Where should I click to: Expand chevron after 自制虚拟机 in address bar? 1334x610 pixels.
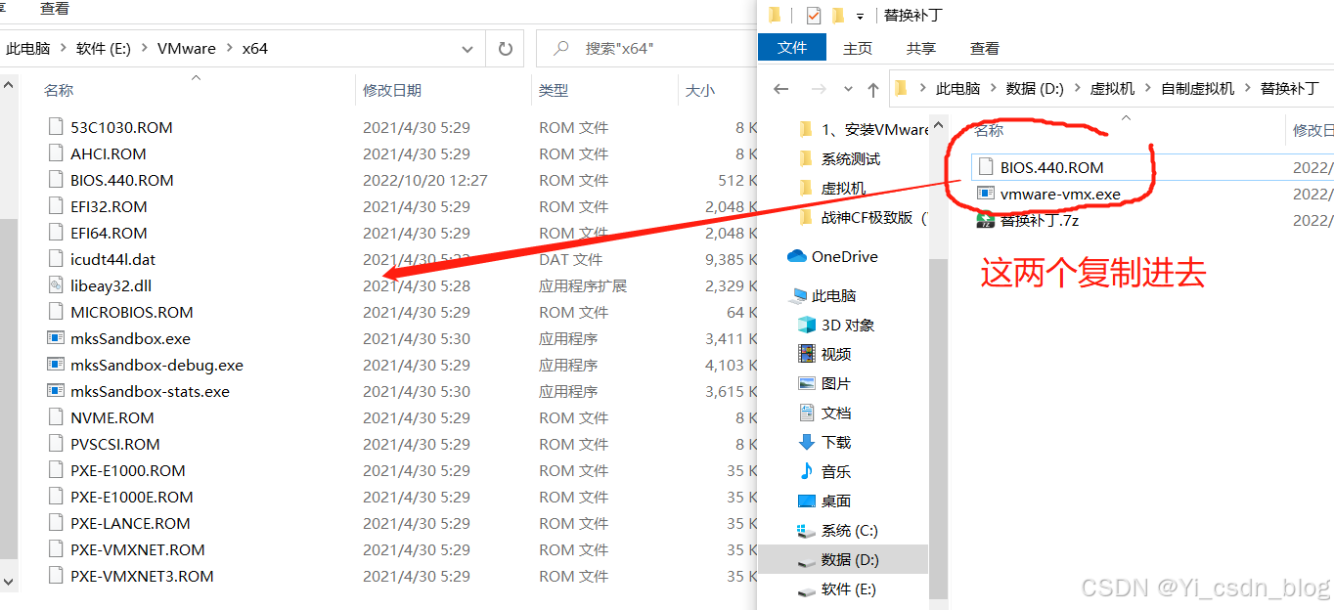click(1247, 88)
